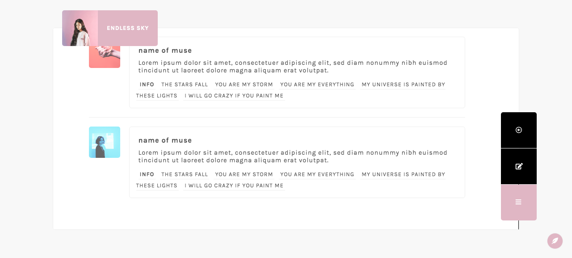Select The Stars Fall in first muse card
The image size is (572, 258).
(x=185, y=85)
